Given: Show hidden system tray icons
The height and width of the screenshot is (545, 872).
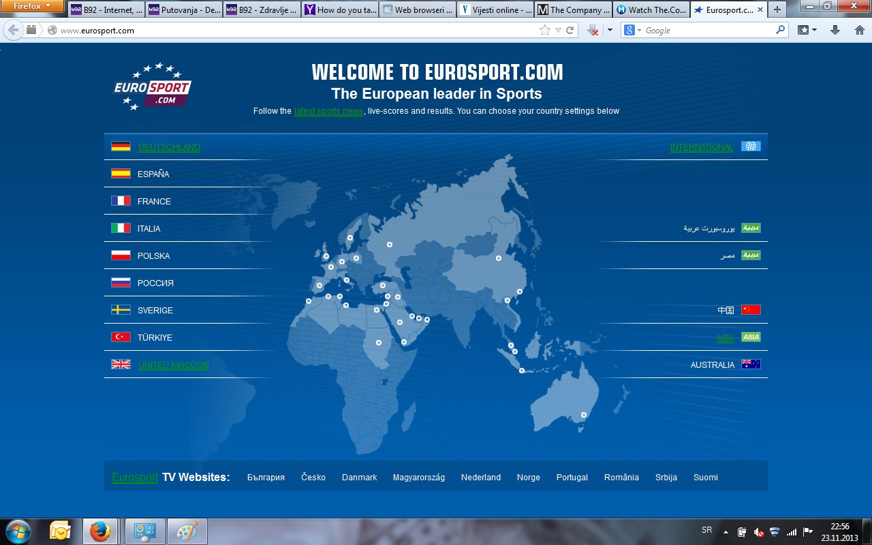Looking at the screenshot, I should pos(725,532).
